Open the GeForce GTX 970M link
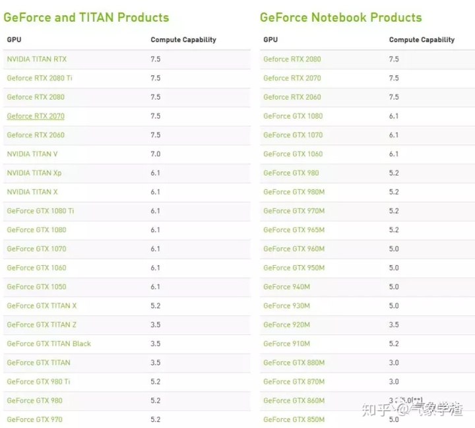Image resolution: width=475 pixels, height=428 pixels. tap(294, 211)
